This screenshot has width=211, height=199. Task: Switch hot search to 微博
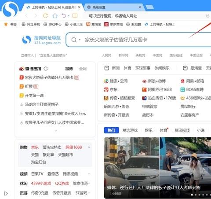(69, 69)
